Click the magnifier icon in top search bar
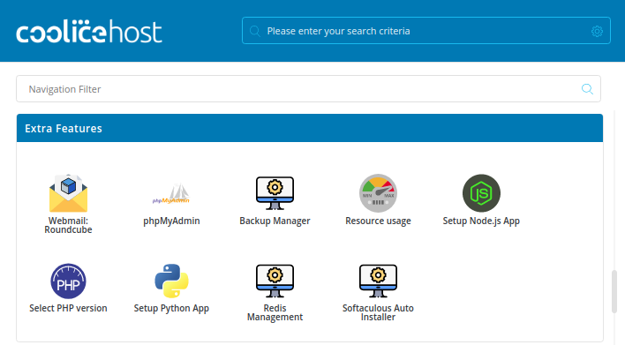The height and width of the screenshot is (345, 625). click(255, 31)
